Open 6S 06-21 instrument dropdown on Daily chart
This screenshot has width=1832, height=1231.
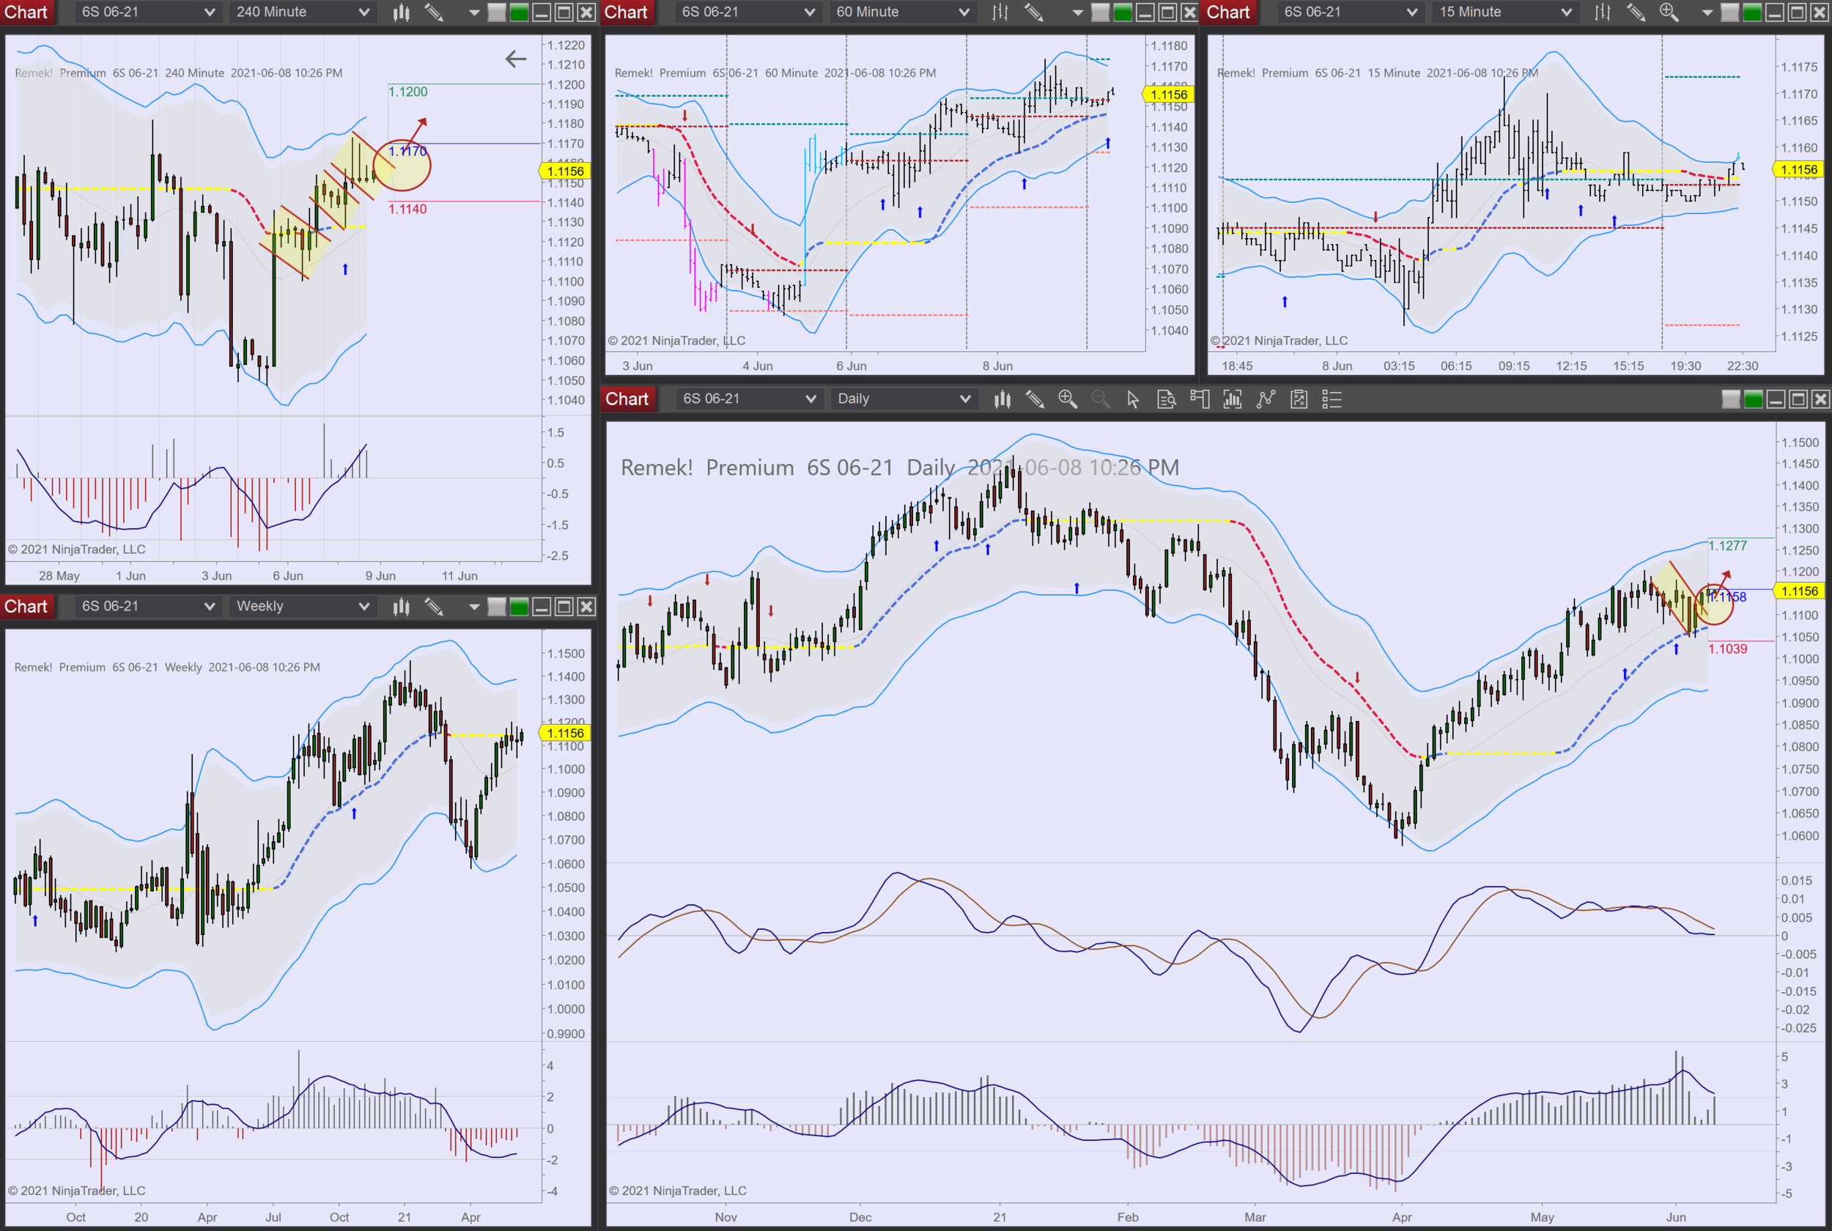747,399
